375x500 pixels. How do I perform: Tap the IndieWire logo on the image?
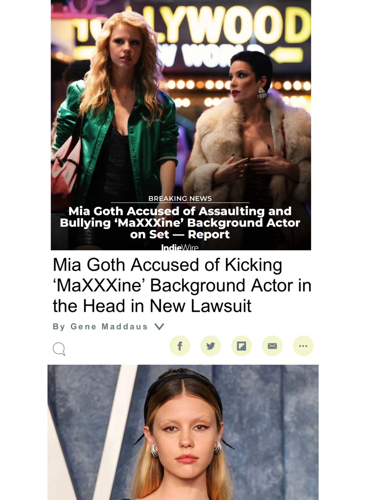(180, 247)
